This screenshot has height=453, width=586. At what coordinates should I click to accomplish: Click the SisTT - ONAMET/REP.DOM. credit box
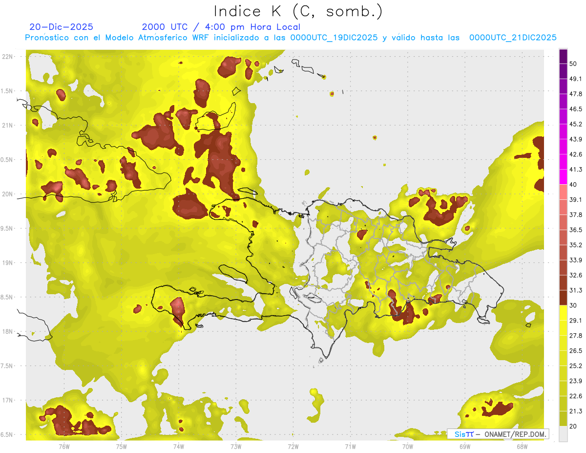(x=498, y=434)
